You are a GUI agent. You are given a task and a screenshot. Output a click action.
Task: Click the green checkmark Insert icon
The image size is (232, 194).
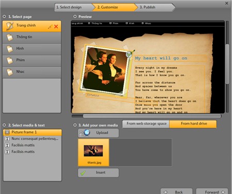83,173
